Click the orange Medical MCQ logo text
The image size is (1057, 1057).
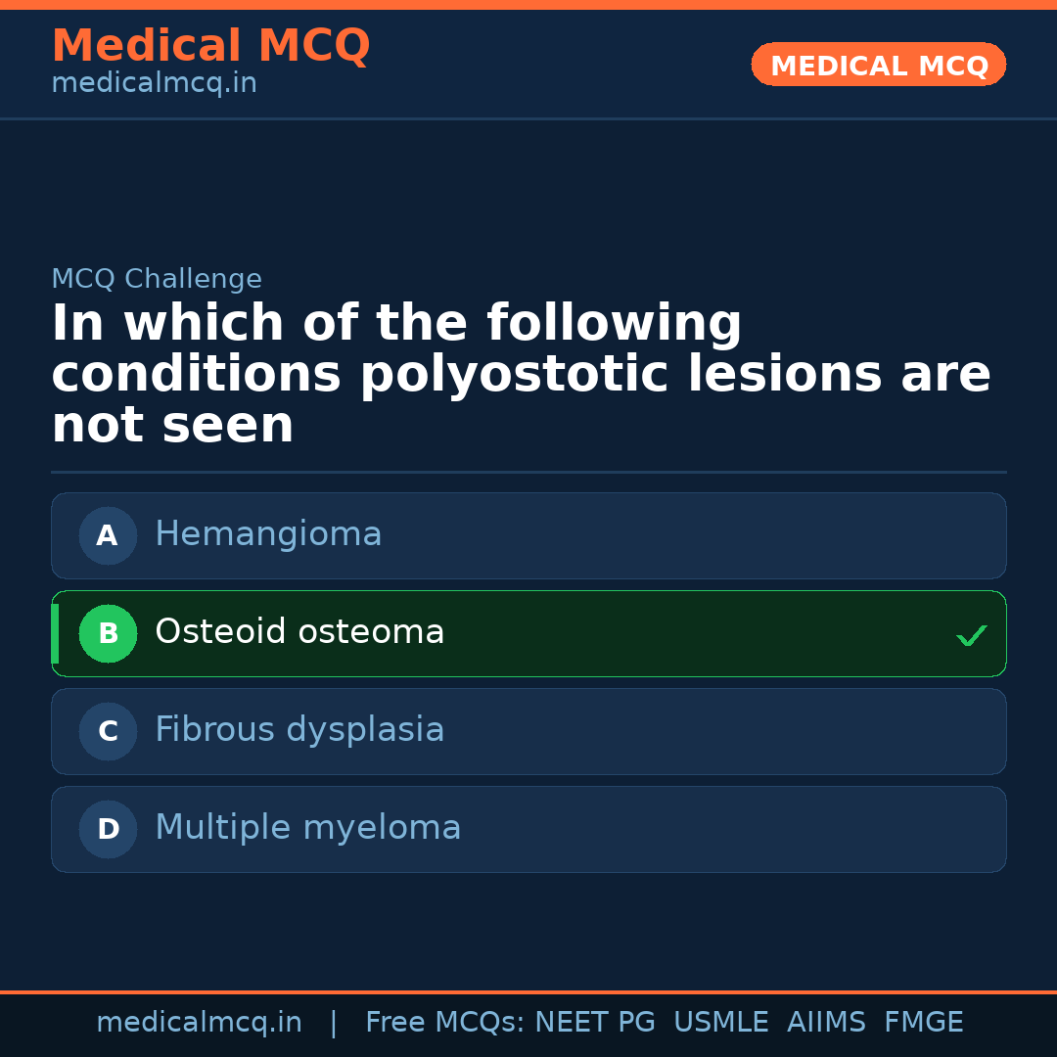pyautogui.click(x=210, y=46)
